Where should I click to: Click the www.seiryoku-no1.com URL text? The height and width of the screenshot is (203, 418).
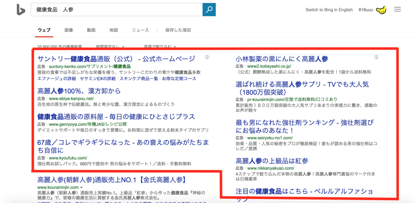[270, 137]
